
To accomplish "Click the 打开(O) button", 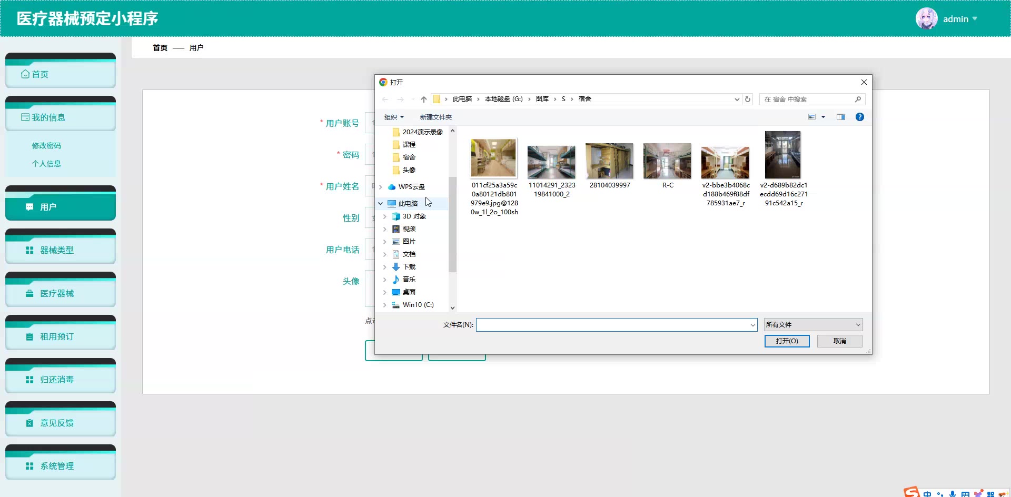I will tap(787, 341).
